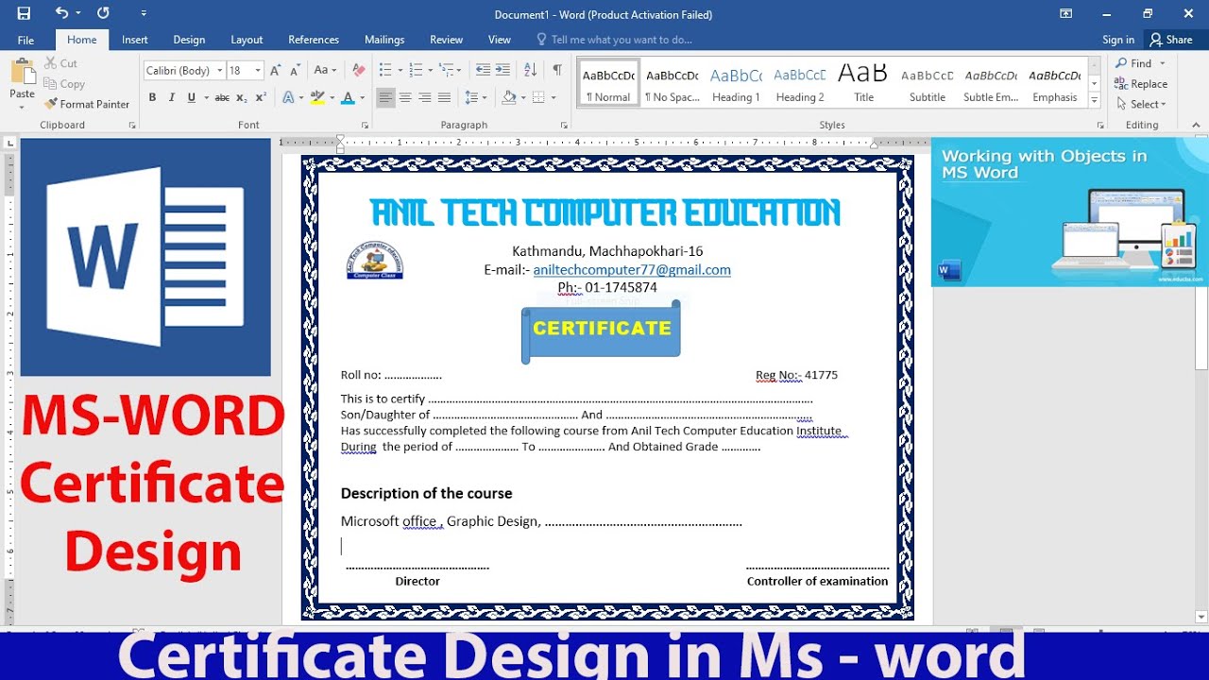
Task: Open the font size dropdown
Action: coord(258,70)
